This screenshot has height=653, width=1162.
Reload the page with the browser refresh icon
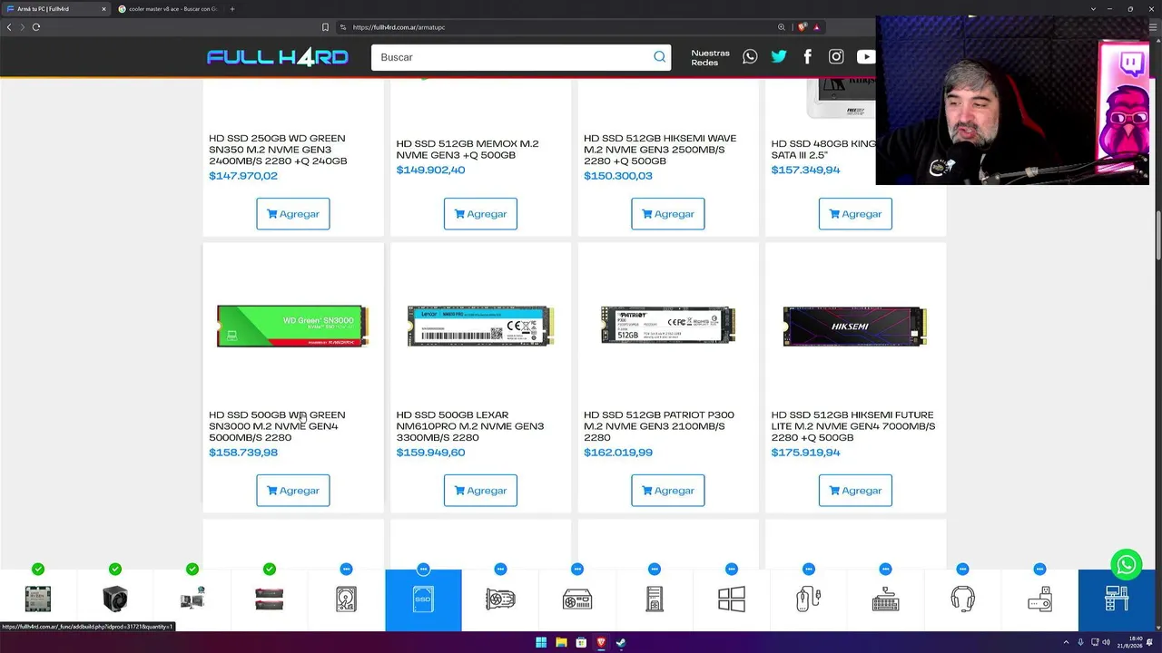[x=36, y=27]
